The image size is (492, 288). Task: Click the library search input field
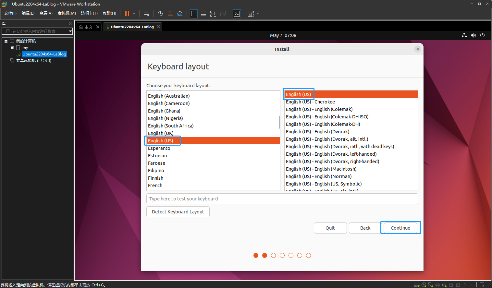click(35, 31)
